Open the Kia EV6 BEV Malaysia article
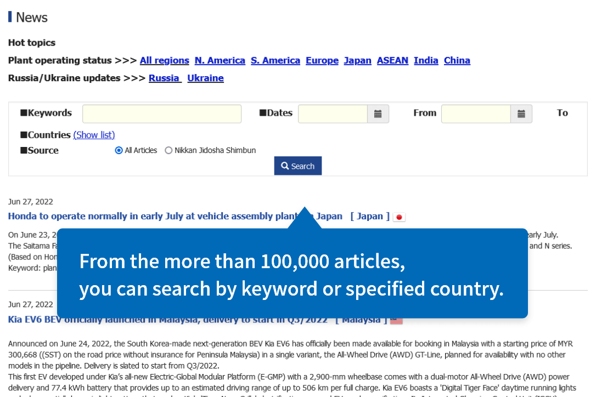 [x=167, y=320]
